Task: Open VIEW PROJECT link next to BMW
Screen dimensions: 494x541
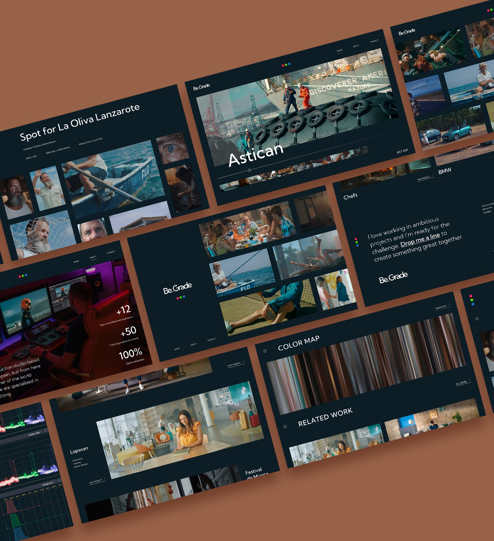Action: (425, 178)
